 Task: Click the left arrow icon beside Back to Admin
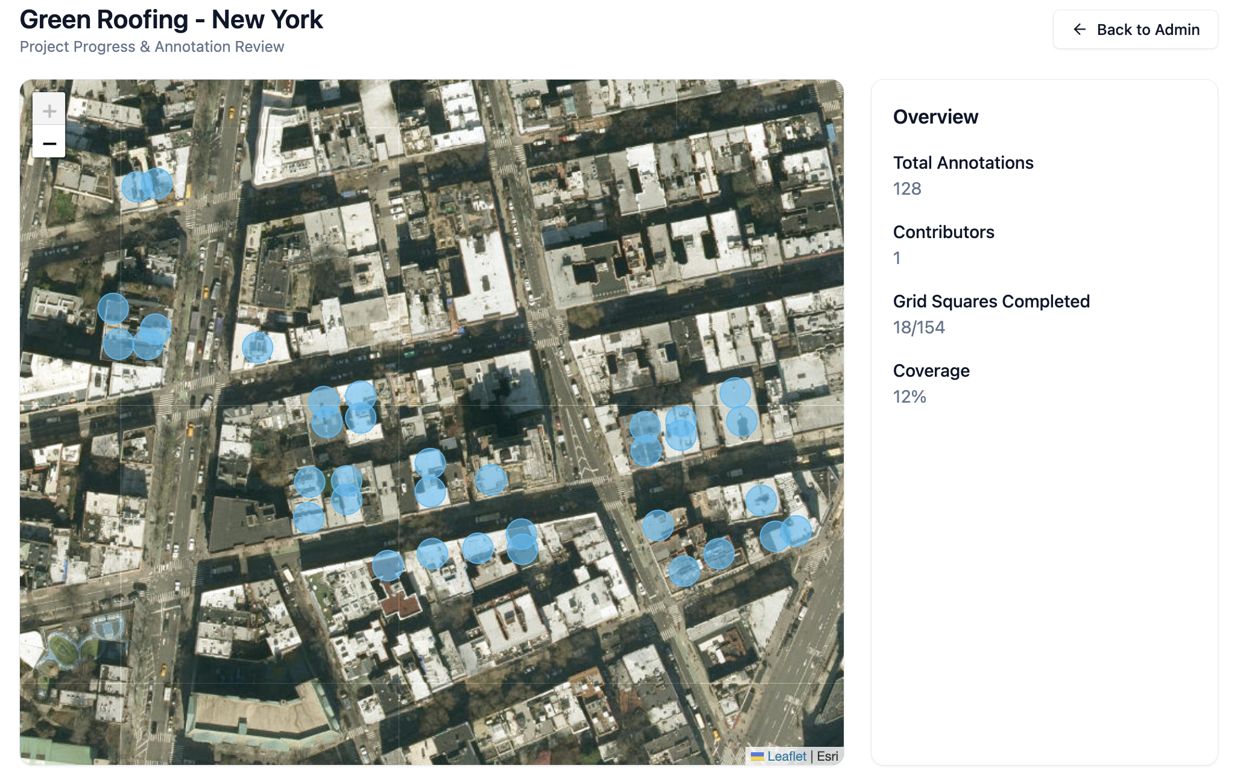(1079, 30)
